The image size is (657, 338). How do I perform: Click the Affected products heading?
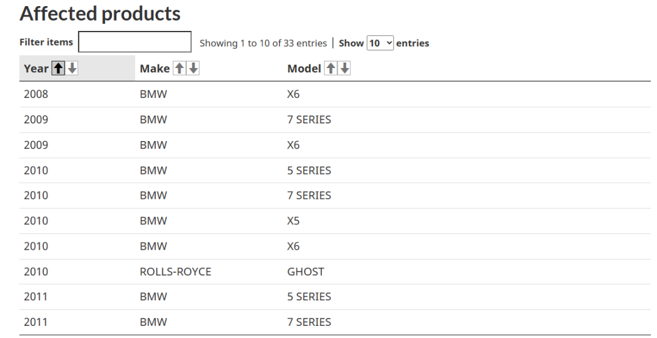(x=100, y=14)
